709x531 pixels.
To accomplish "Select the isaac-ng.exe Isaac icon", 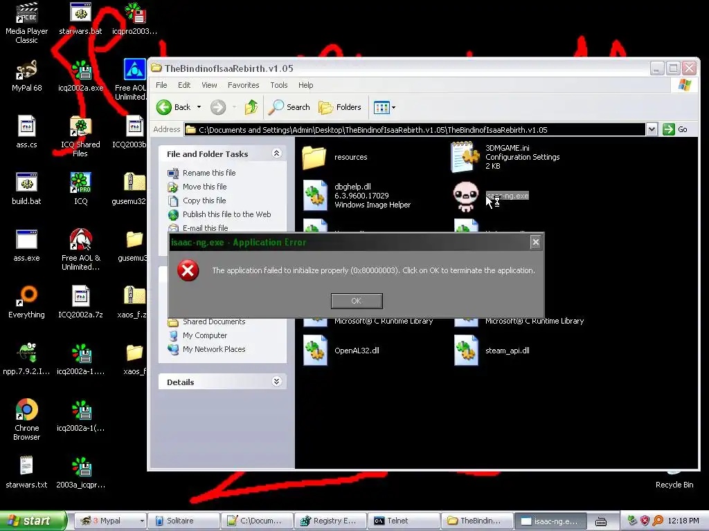I will [x=466, y=196].
